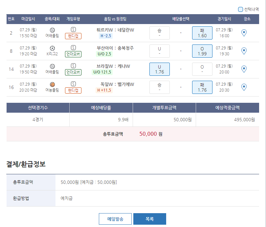Click the 배당률선택 column header
This screenshot has height=227, width=266.
pos(181,19)
